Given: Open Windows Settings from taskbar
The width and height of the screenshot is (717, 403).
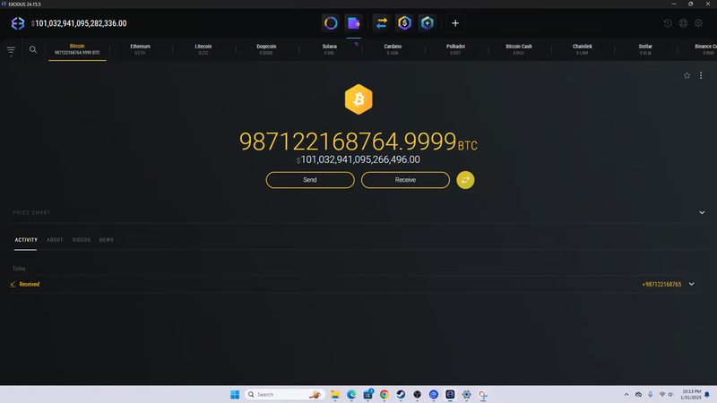Looking at the screenshot, I should (466, 394).
